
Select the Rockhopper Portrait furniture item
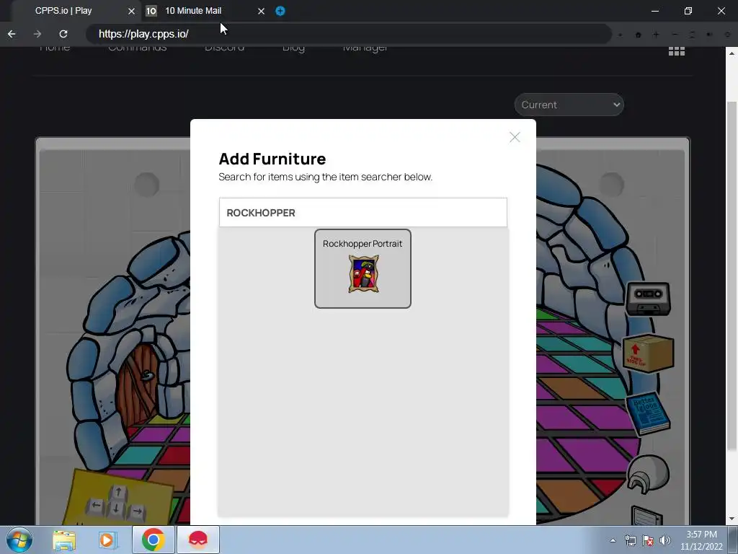[x=363, y=268]
